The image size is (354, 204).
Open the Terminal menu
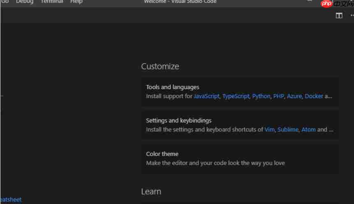point(52,2)
